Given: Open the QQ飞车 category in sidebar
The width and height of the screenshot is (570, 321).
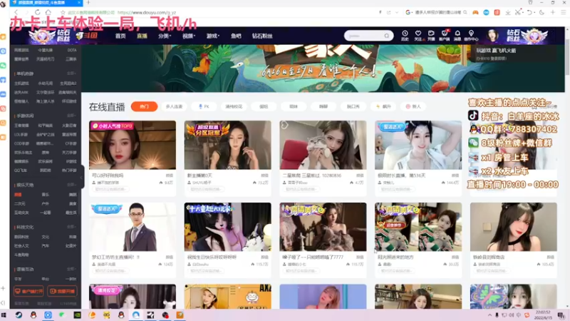Looking at the screenshot, I should coord(21,170).
